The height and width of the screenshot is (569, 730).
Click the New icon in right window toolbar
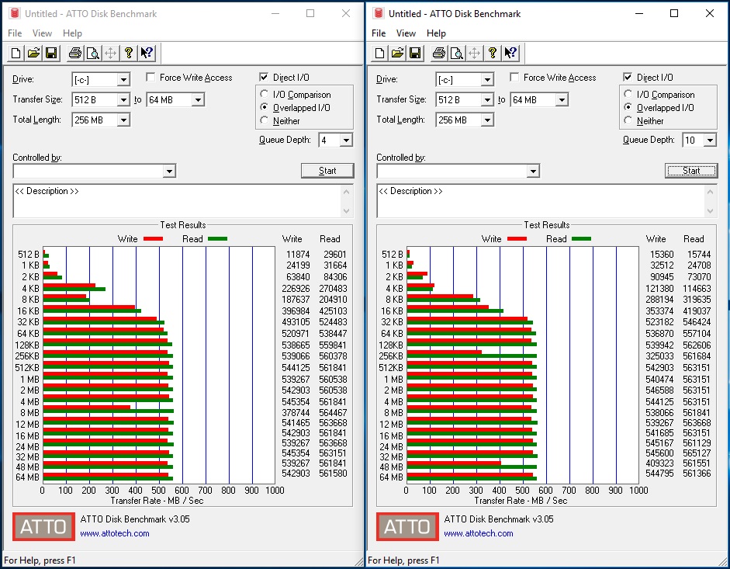coord(379,53)
